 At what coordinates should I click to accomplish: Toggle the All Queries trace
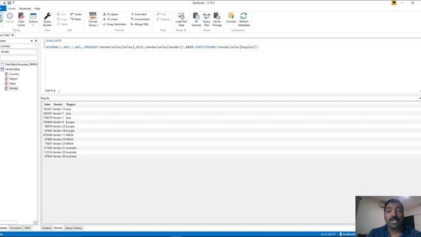[196, 20]
